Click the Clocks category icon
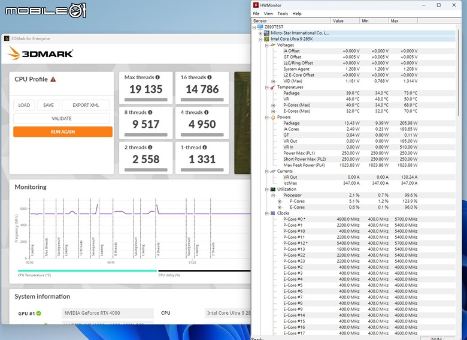Image resolution: width=467 pixels, height=340 pixels. [273, 213]
